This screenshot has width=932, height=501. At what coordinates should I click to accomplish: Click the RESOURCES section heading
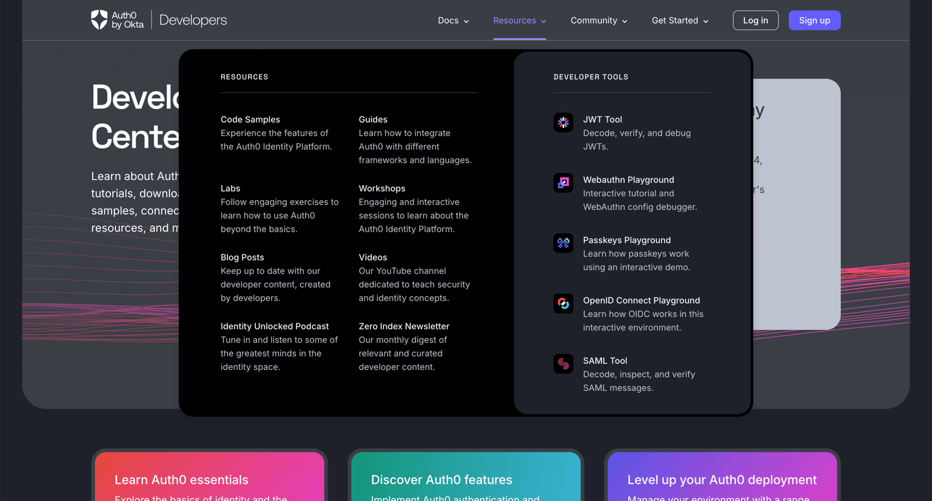[245, 77]
